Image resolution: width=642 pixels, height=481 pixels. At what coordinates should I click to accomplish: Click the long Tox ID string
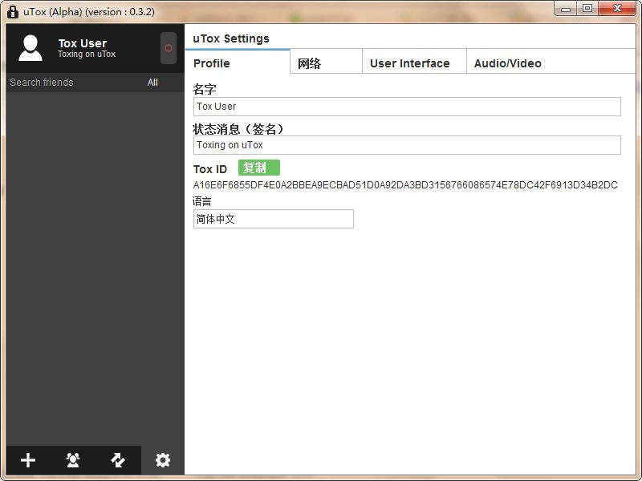405,185
